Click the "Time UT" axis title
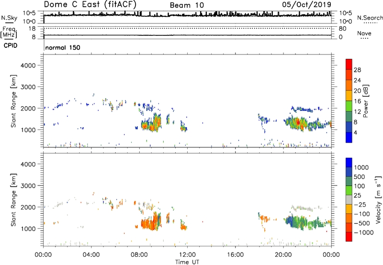Image resolution: width=383 pixels, height=265 pixels. click(187, 262)
